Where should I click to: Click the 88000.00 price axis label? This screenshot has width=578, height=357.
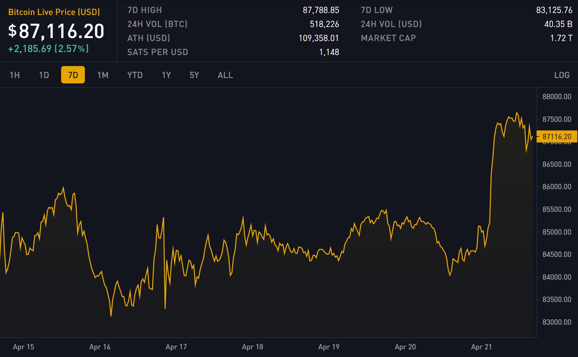pos(557,96)
